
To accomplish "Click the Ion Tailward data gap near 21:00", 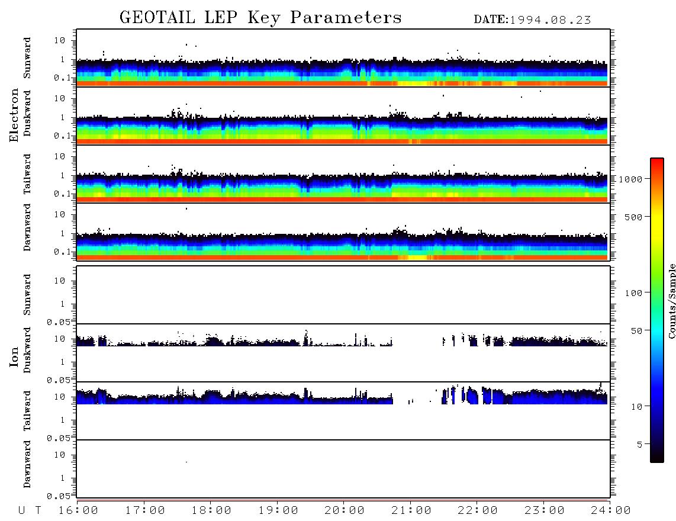I will (417, 397).
